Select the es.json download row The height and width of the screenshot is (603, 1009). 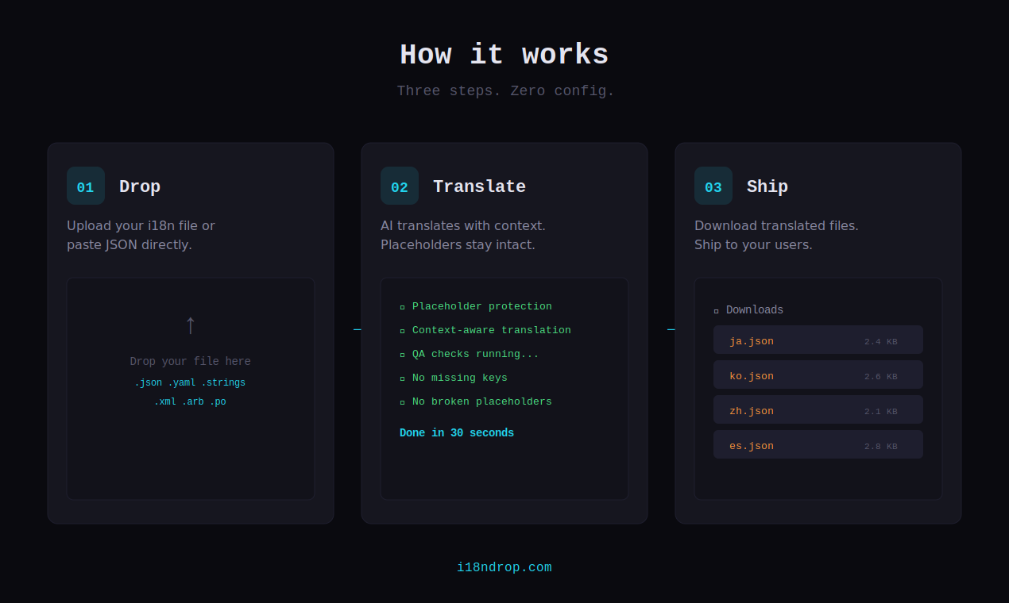818,445
